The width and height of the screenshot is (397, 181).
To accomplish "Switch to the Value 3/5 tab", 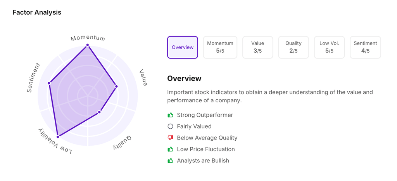I will pyautogui.click(x=257, y=47).
